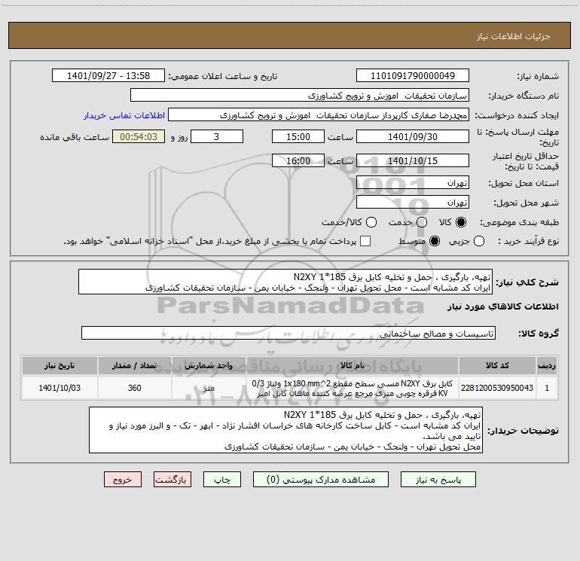Click the goods group field تاسیسات و مصالح ساختمانی
The width and height of the screenshot is (580, 561).
288,333
